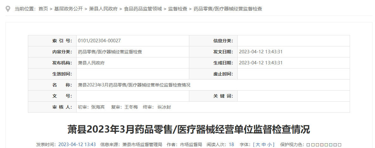The height and width of the screenshot is (148, 375).
Task: Choose the white eye-protection background color
Action: [340, 145]
